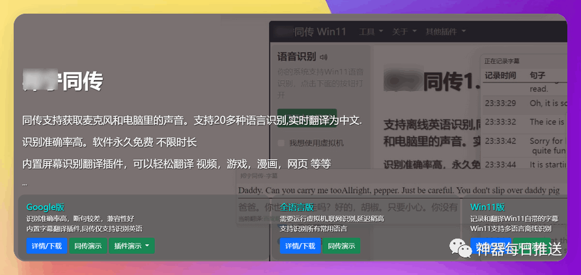The image size is (581, 275).
Task: Click the 句子 column header
Action: (537, 75)
